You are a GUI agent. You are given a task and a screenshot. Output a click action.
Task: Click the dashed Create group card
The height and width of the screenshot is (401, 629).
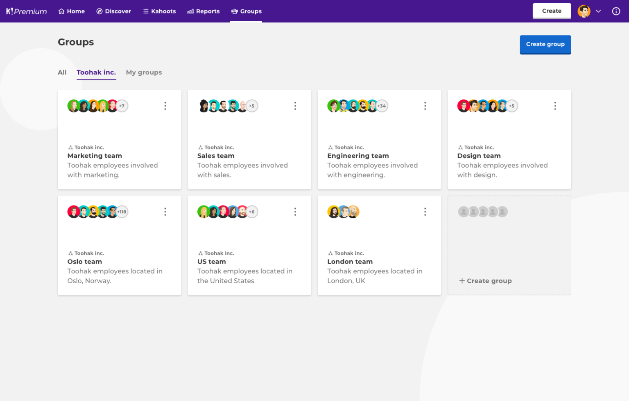tap(509, 245)
